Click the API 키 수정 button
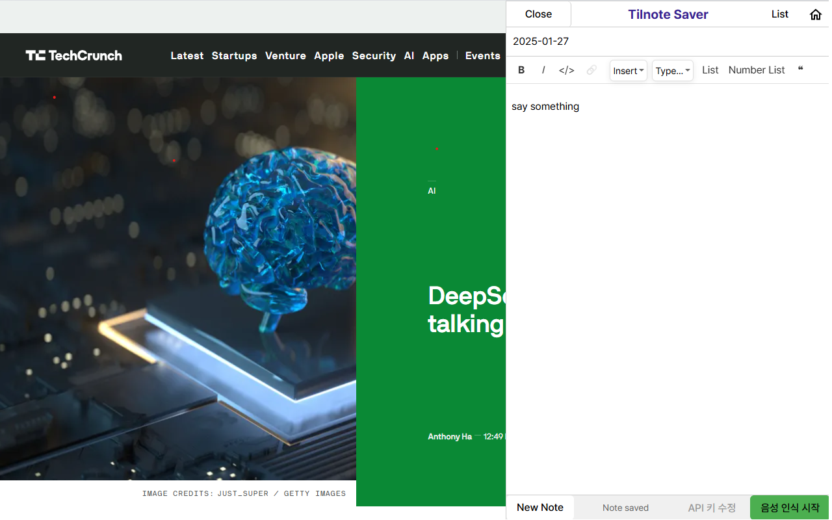 712,508
